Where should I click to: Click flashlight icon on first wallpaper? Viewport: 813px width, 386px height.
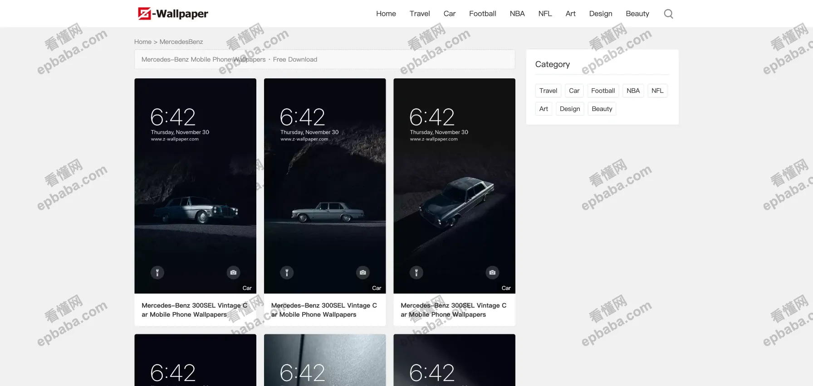[157, 272]
